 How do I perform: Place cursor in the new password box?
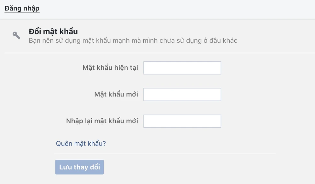click(x=182, y=94)
